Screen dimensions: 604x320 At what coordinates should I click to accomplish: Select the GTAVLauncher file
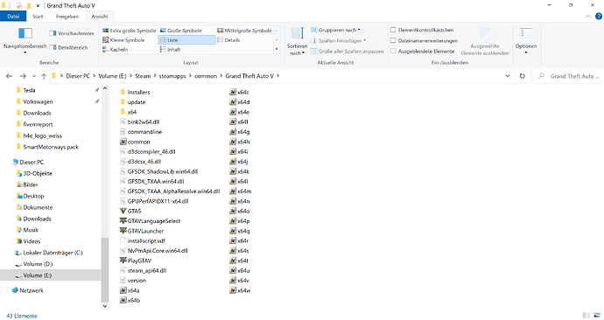click(145, 231)
